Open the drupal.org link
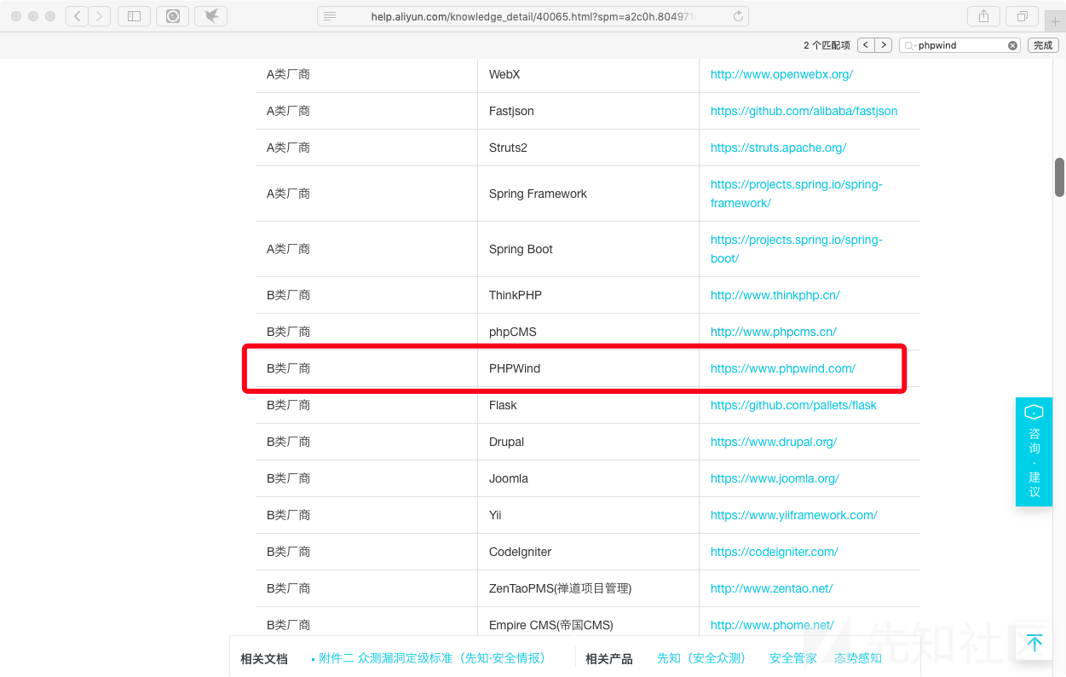 click(773, 442)
